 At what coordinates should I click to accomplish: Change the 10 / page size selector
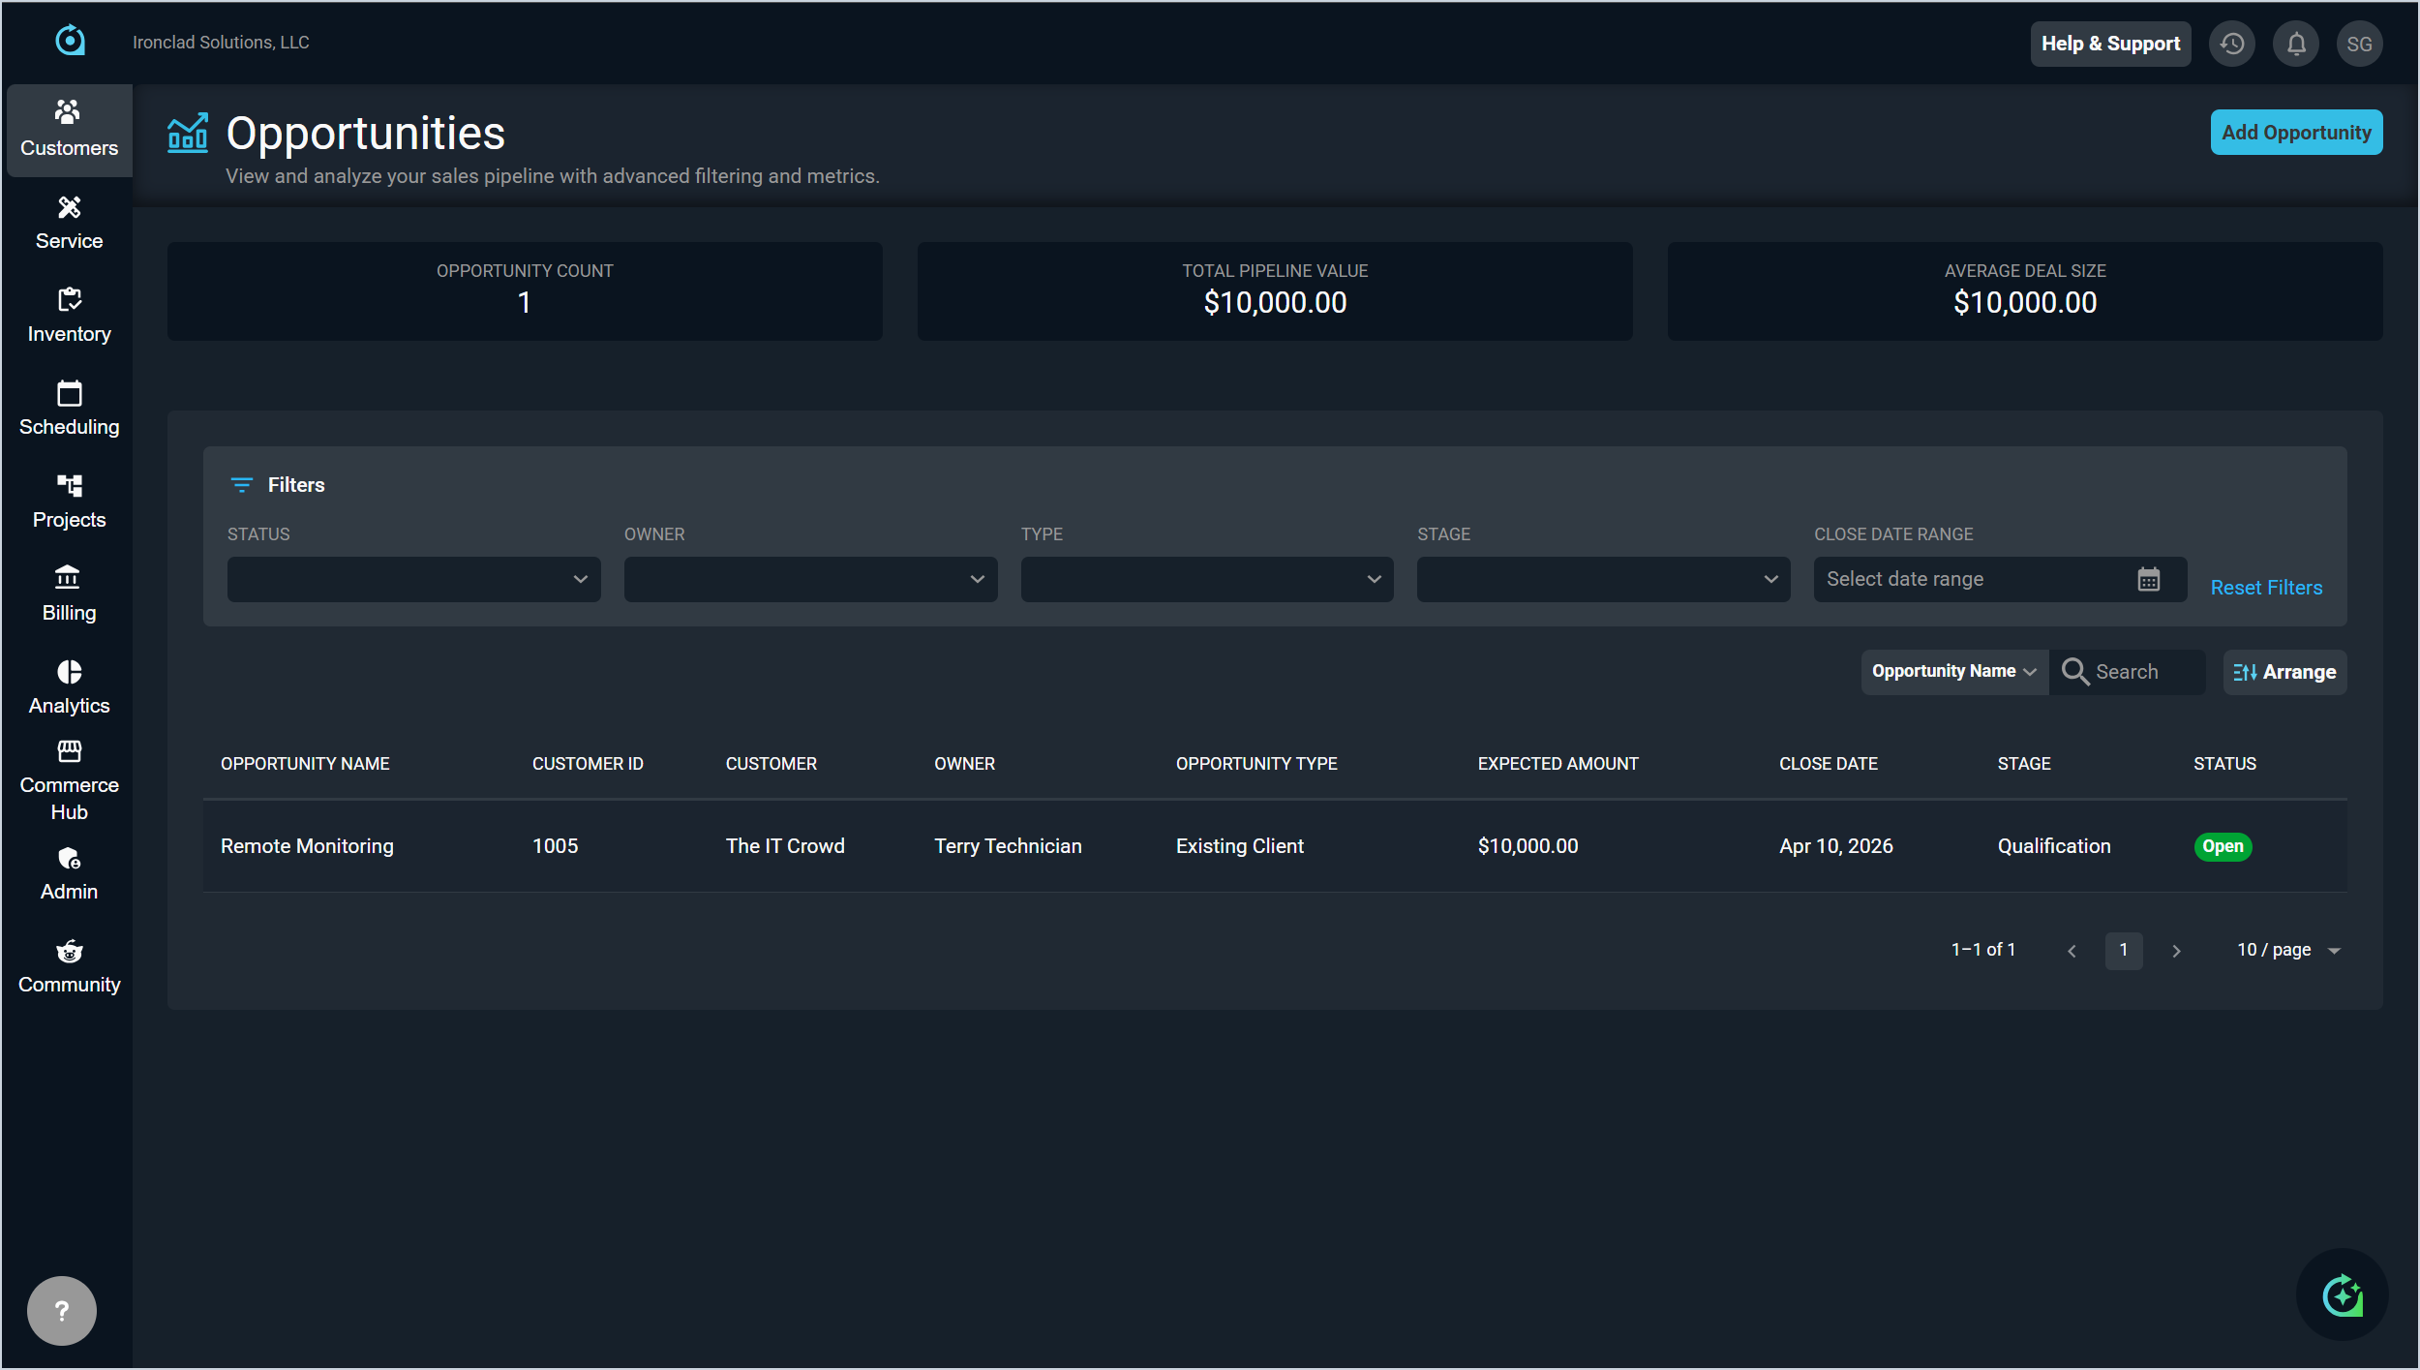click(x=2288, y=951)
